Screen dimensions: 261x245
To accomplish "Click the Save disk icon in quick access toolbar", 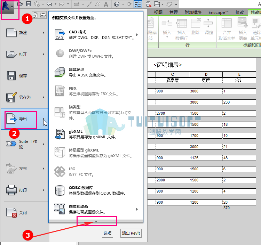I will point(29,4).
